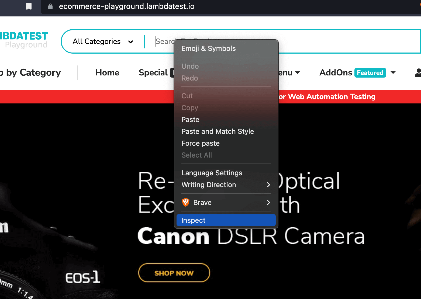Screen dimensions: 421x299
Task: Click the padlock icon in the address bar
Action: [x=50, y=6]
